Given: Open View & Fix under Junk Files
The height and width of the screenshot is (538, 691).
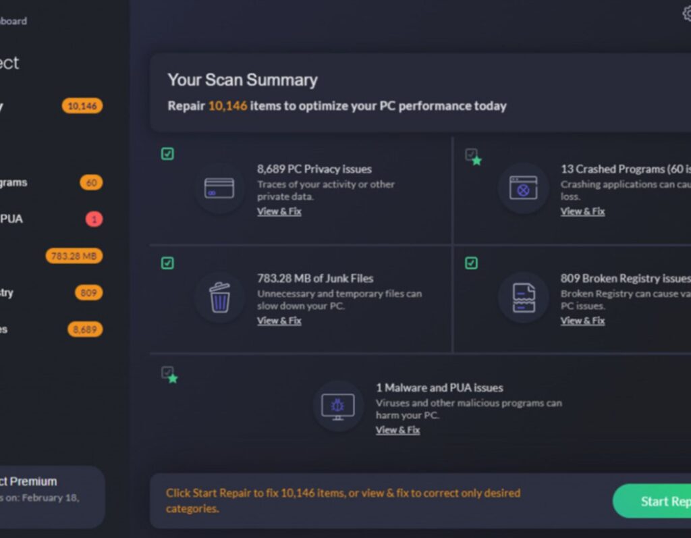Looking at the screenshot, I should [x=279, y=321].
